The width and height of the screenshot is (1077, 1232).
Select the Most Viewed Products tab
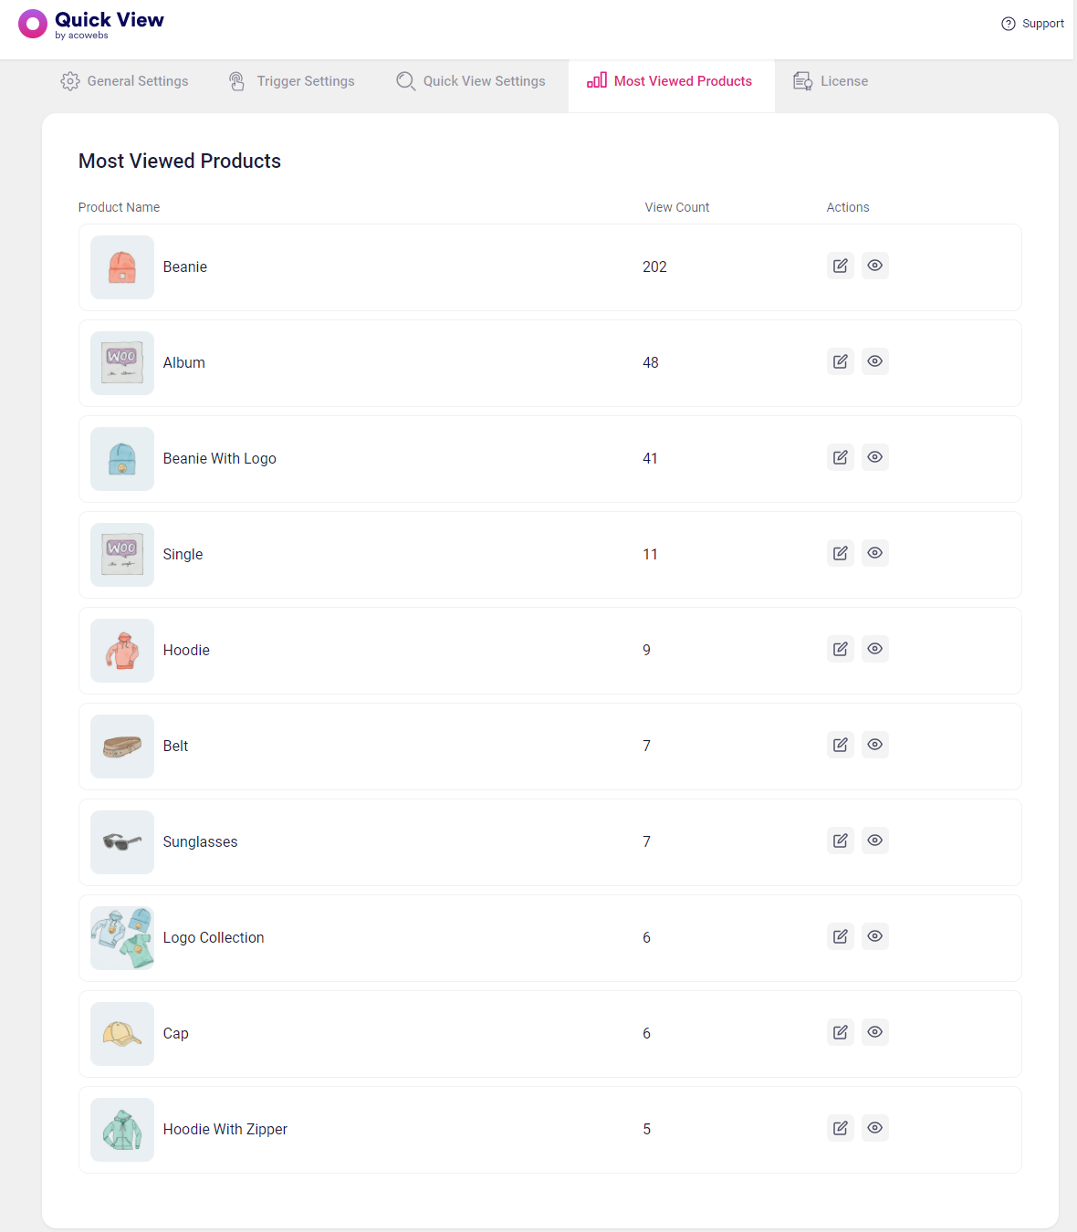(672, 81)
